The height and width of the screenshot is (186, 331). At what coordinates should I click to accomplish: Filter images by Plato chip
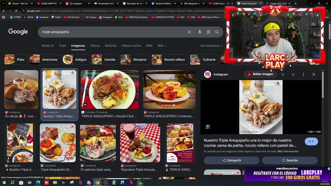click(16, 60)
